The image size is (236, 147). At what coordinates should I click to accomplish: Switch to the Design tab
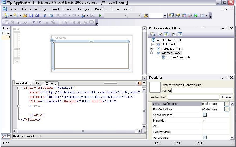point(22,83)
